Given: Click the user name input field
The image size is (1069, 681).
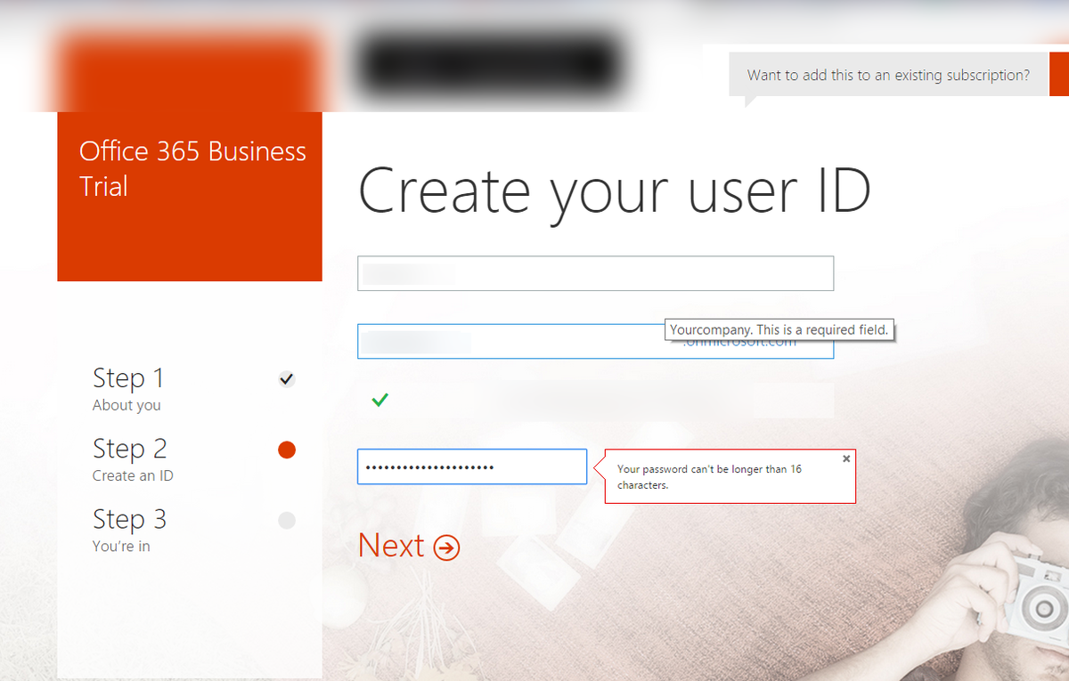Looking at the screenshot, I should (595, 273).
